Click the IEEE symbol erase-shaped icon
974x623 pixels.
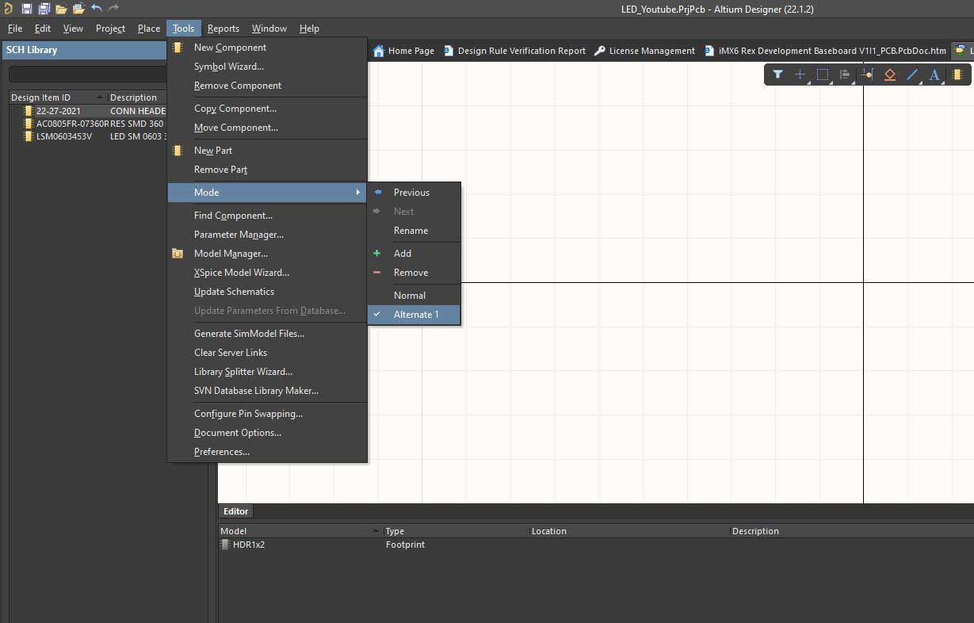click(890, 75)
